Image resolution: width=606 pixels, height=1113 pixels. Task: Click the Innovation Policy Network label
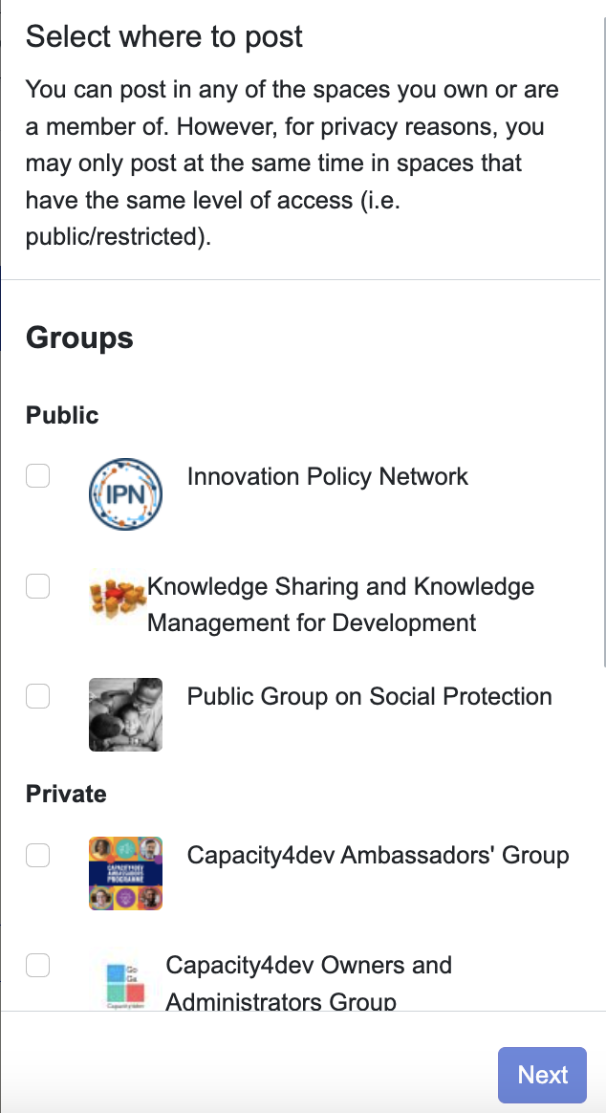(x=327, y=476)
